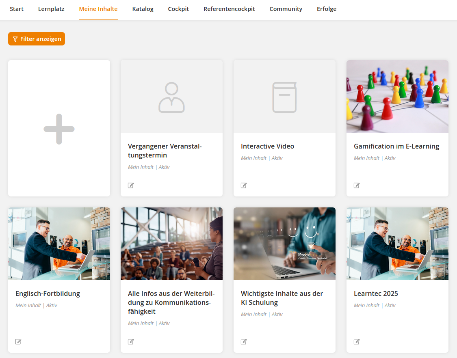Open Gamification im E-Learning title link

pos(396,146)
